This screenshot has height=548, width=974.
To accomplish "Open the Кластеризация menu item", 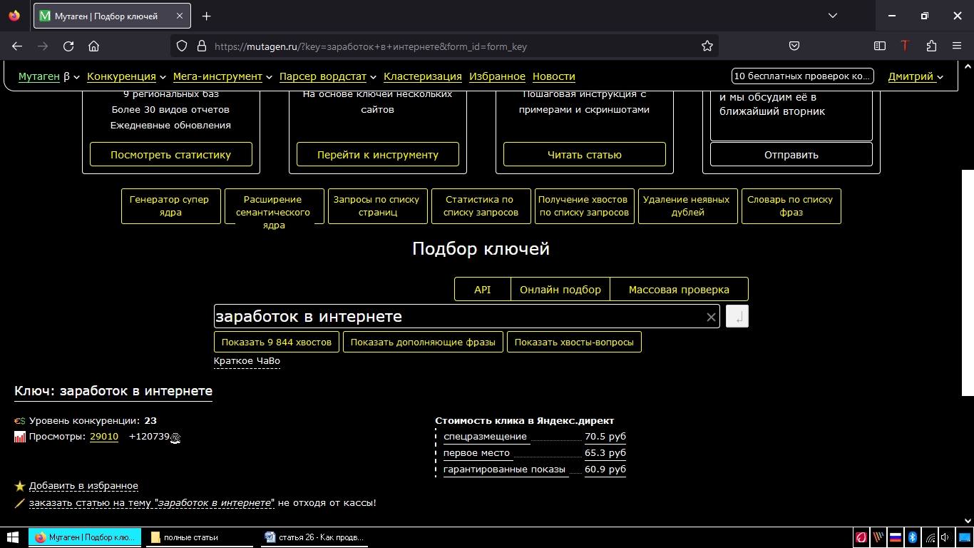I will tap(423, 76).
